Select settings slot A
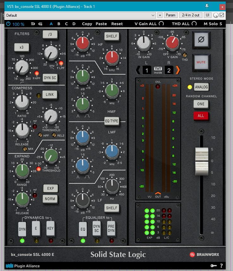This screenshot has height=271, width=233. tap(51, 24)
